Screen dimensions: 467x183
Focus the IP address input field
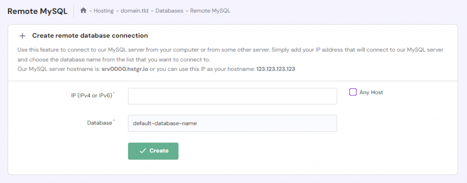tap(232, 96)
